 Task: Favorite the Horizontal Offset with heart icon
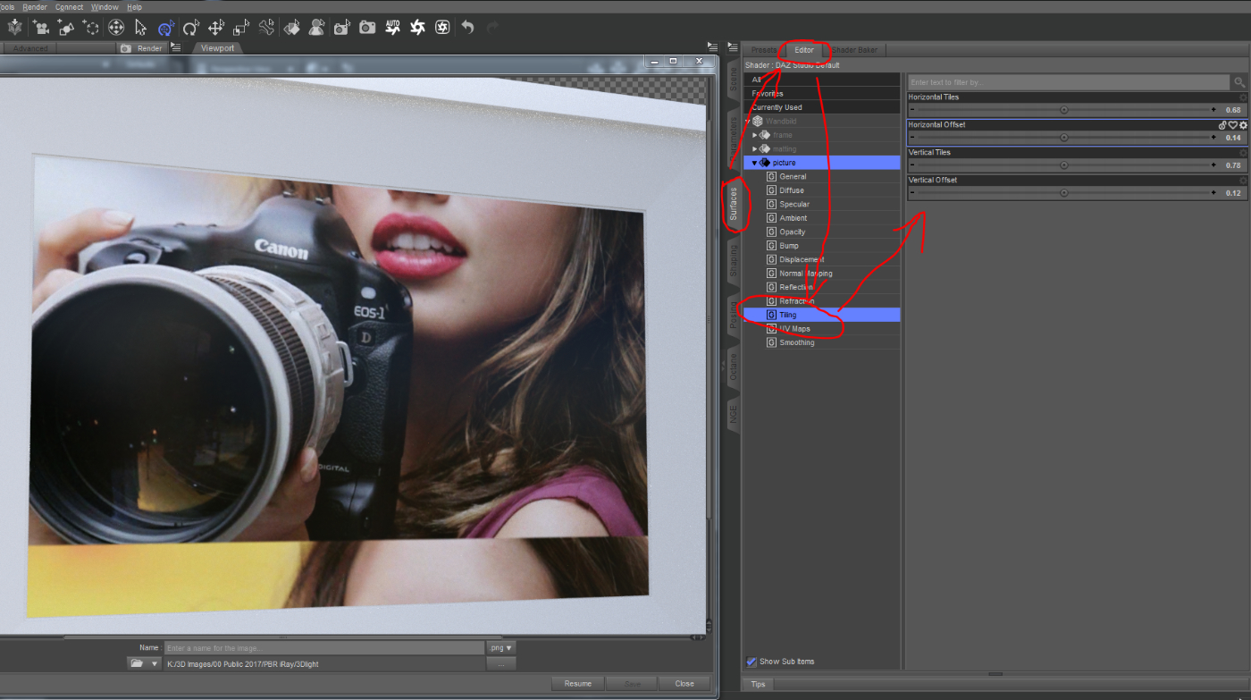[1232, 125]
